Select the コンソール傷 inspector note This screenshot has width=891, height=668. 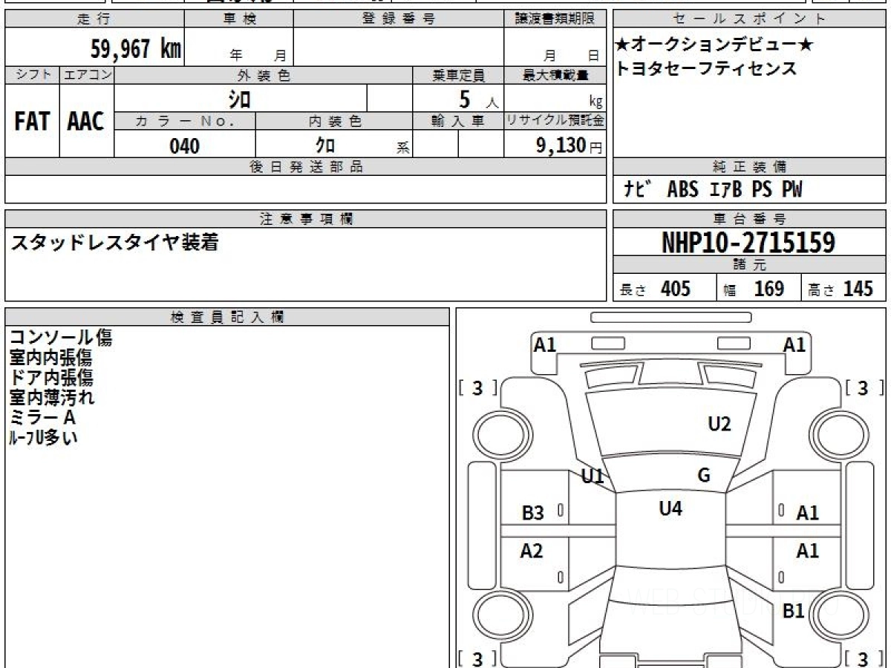[61, 338]
